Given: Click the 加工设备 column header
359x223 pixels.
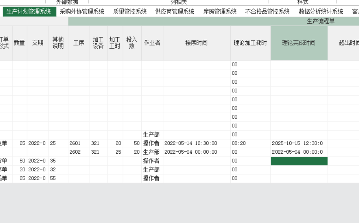Looking at the screenshot, I should point(98,43).
